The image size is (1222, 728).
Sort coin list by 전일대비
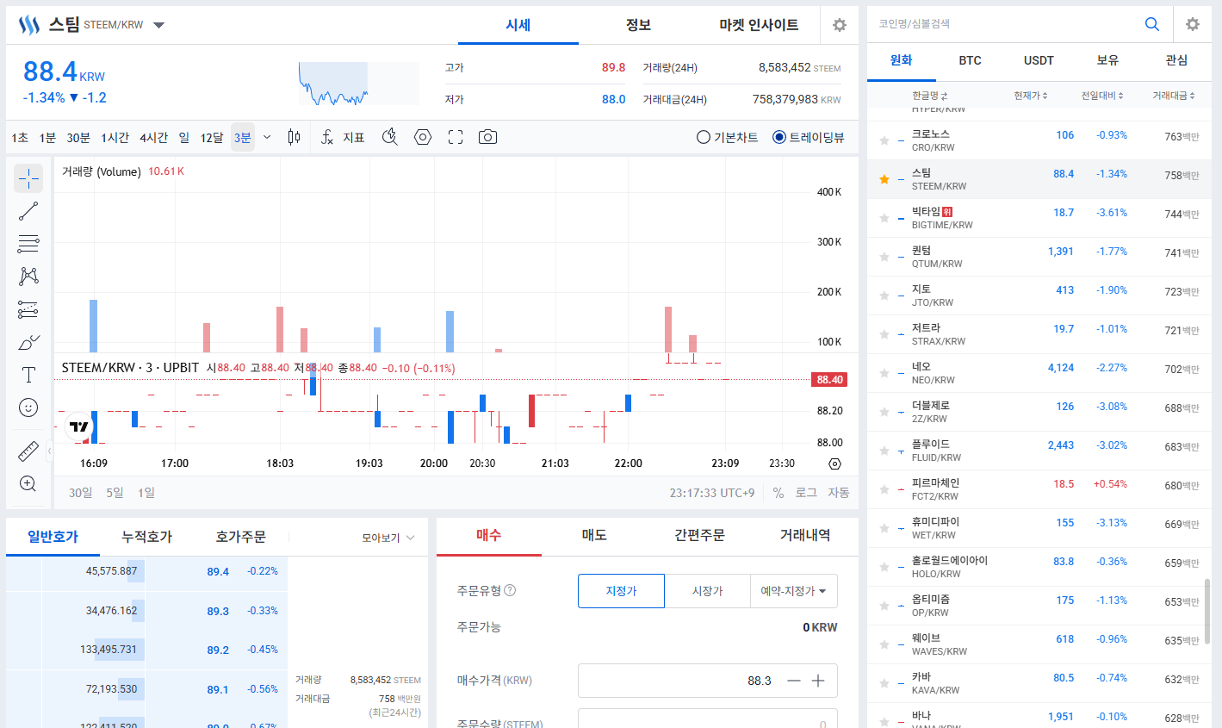[x=1102, y=96]
